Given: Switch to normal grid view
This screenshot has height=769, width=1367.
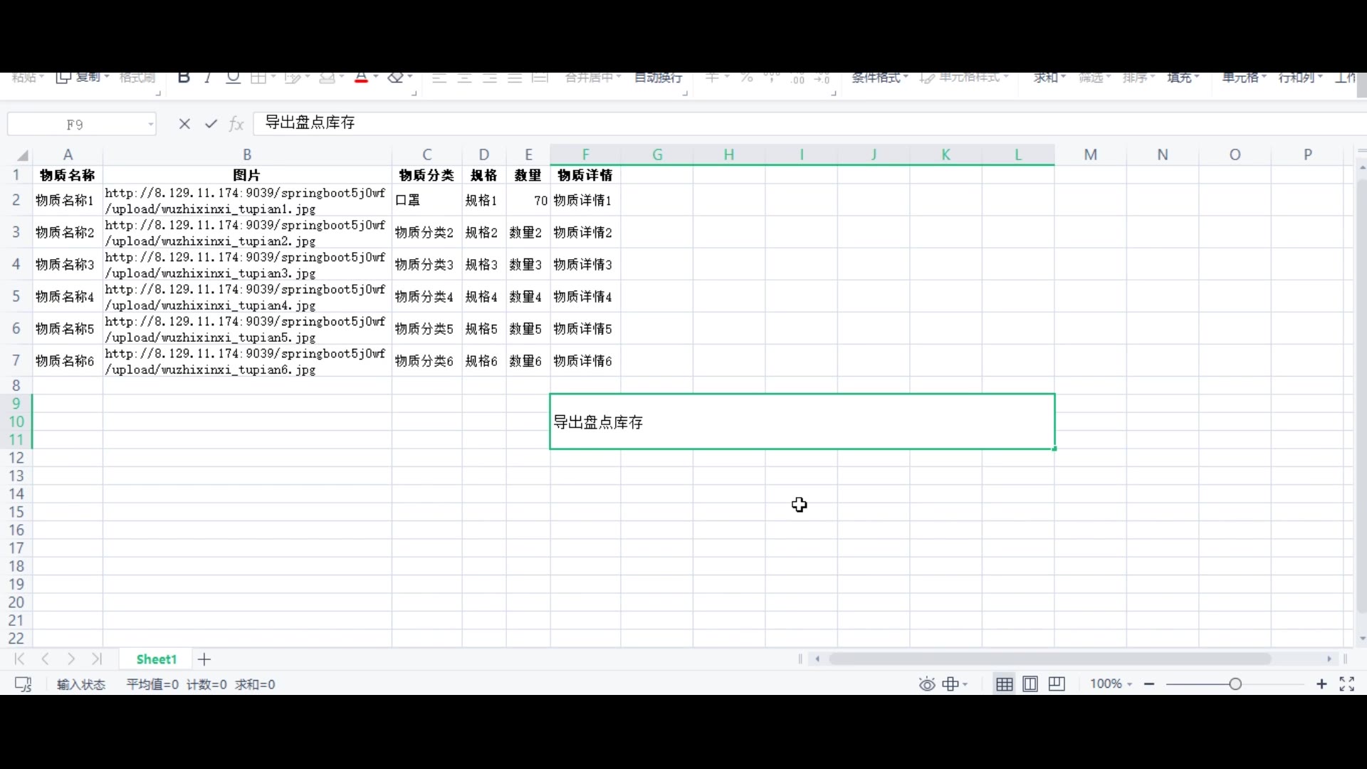Looking at the screenshot, I should pyautogui.click(x=1004, y=684).
